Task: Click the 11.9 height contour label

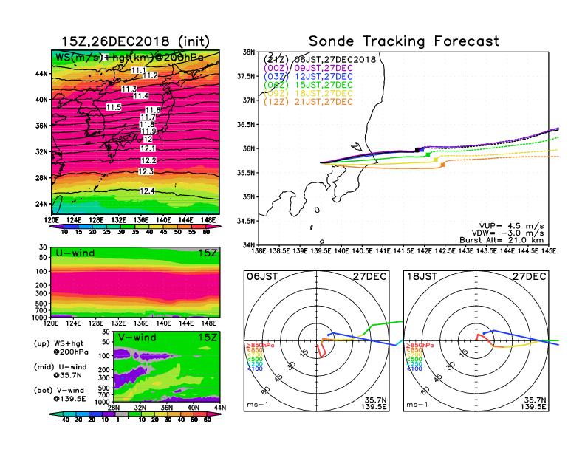Action: tap(148, 131)
